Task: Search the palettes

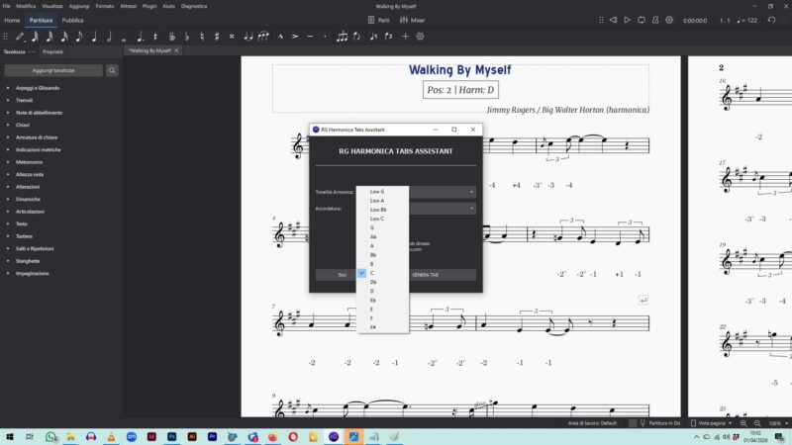Action: (112, 70)
